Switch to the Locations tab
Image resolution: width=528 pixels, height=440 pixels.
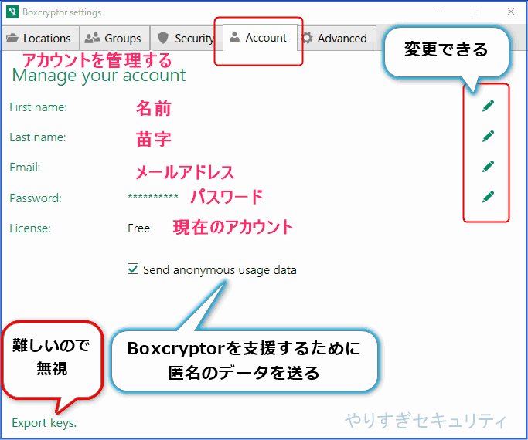point(40,39)
